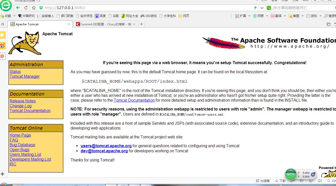
Task: Open the Users Mailing List link
Action: click(25, 155)
